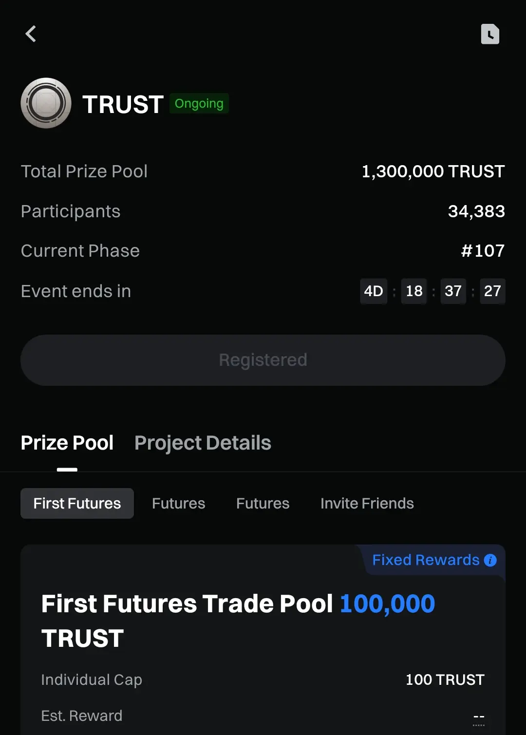The width and height of the screenshot is (526, 735).
Task: Select the First Futures pool tab
Action: (77, 503)
